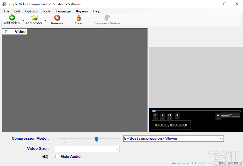The image size is (243, 166).
Task: Open the Language menu
Action: pos(63,11)
